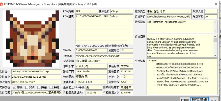Click the down arrow of 游戏简介 scrollbar

215,31
